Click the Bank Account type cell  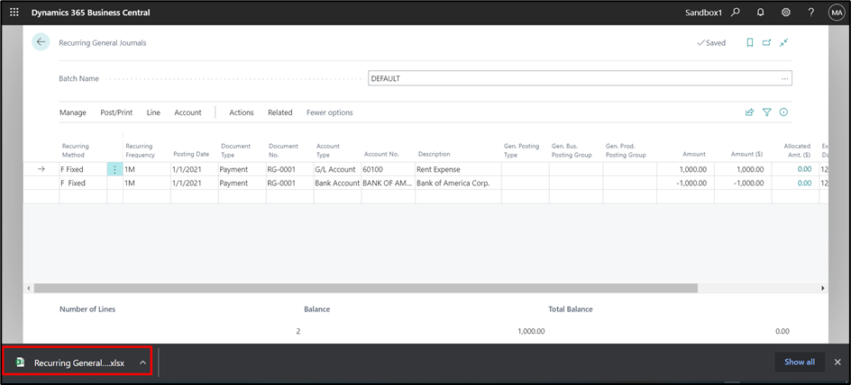click(337, 183)
